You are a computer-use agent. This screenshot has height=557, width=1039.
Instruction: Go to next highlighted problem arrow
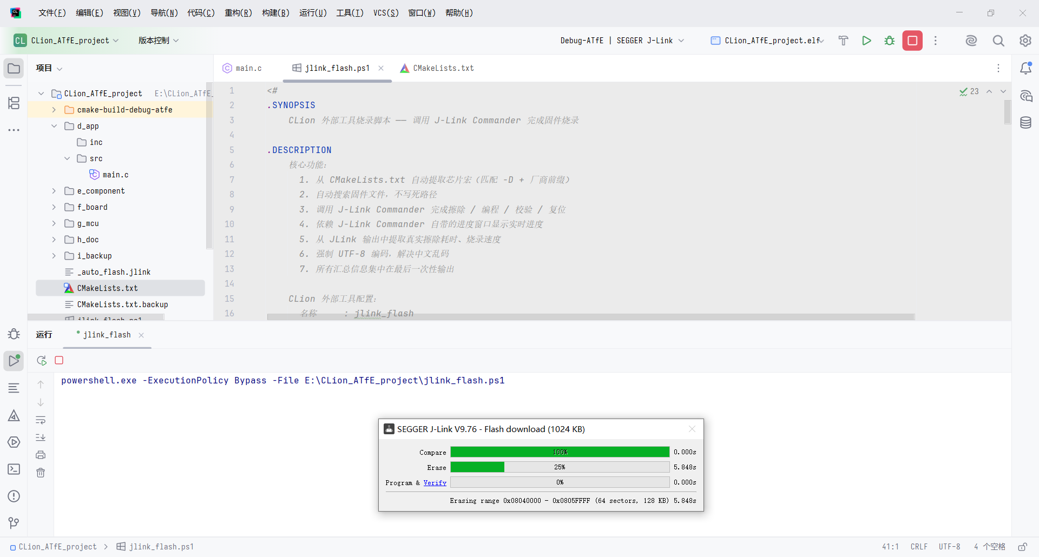pos(1003,91)
